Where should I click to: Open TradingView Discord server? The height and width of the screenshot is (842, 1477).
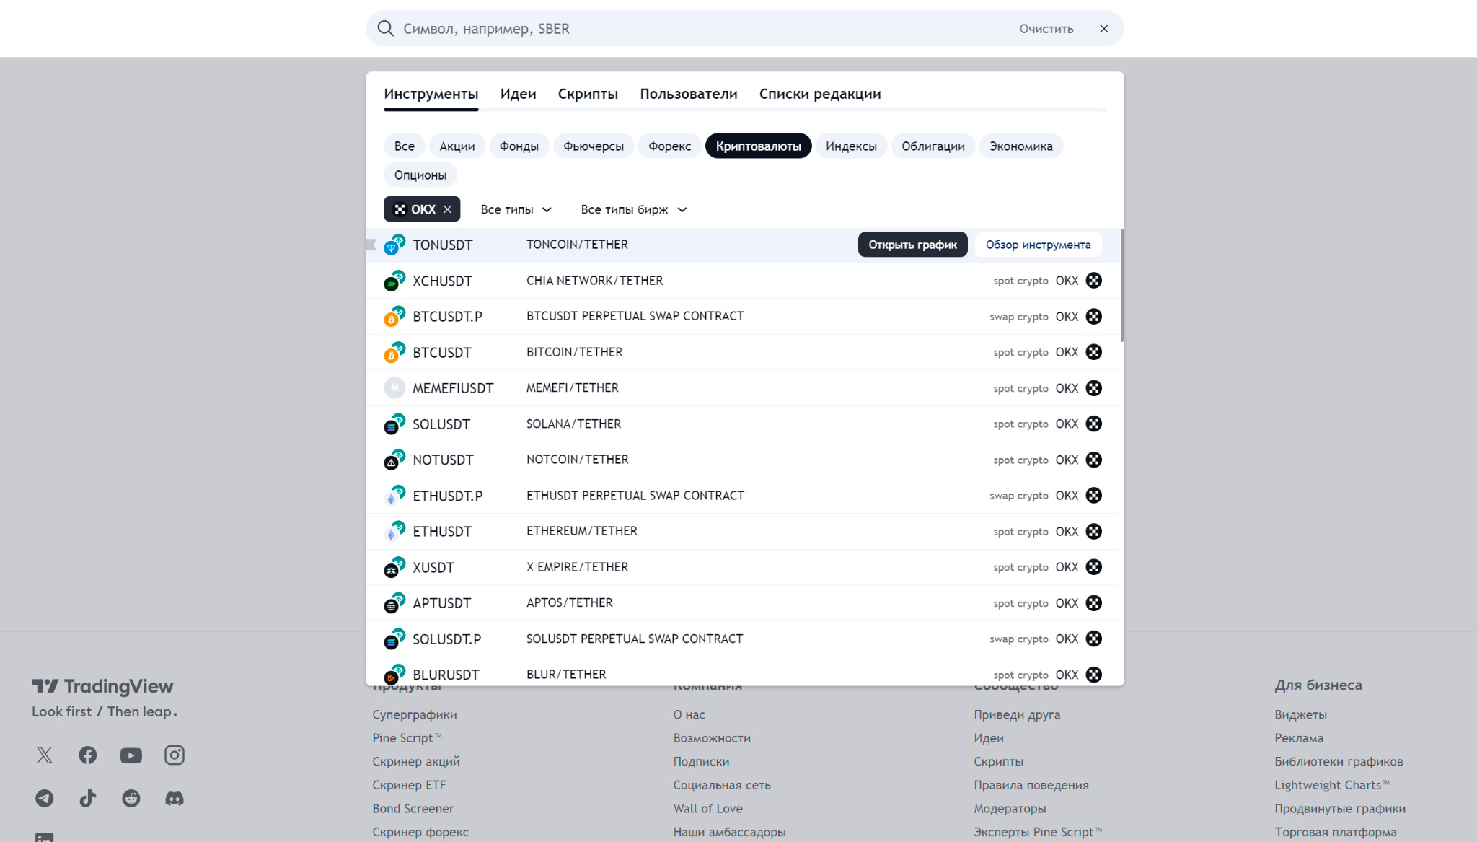click(175, 799)
